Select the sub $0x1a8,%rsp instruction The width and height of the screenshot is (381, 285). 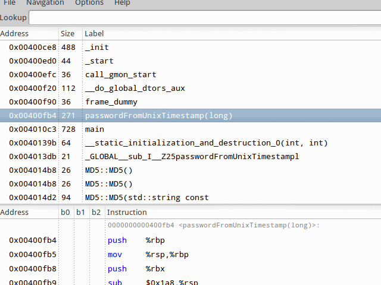tap(153, 282)
